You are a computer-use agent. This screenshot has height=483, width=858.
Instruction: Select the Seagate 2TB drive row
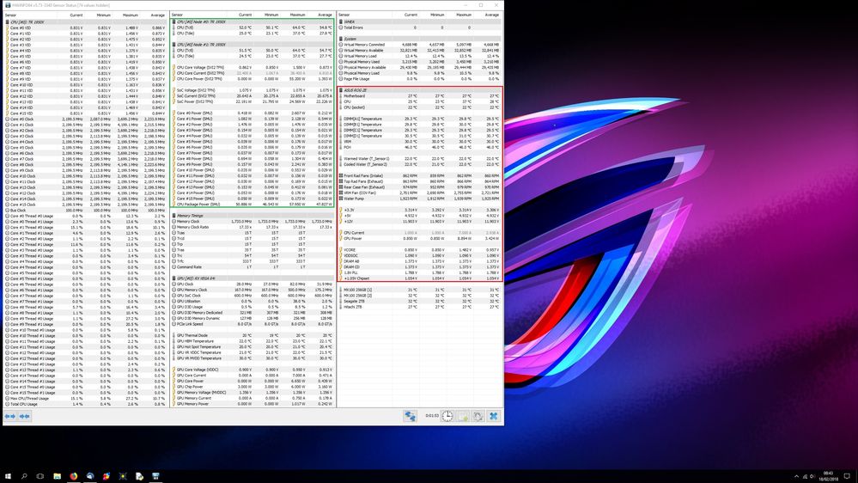point(420,301)
